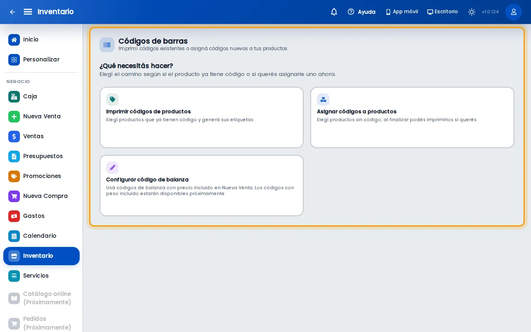Open Asignar códigos a productos card
The width and height of the screenshot is (531, 332).
pos(412,117)
